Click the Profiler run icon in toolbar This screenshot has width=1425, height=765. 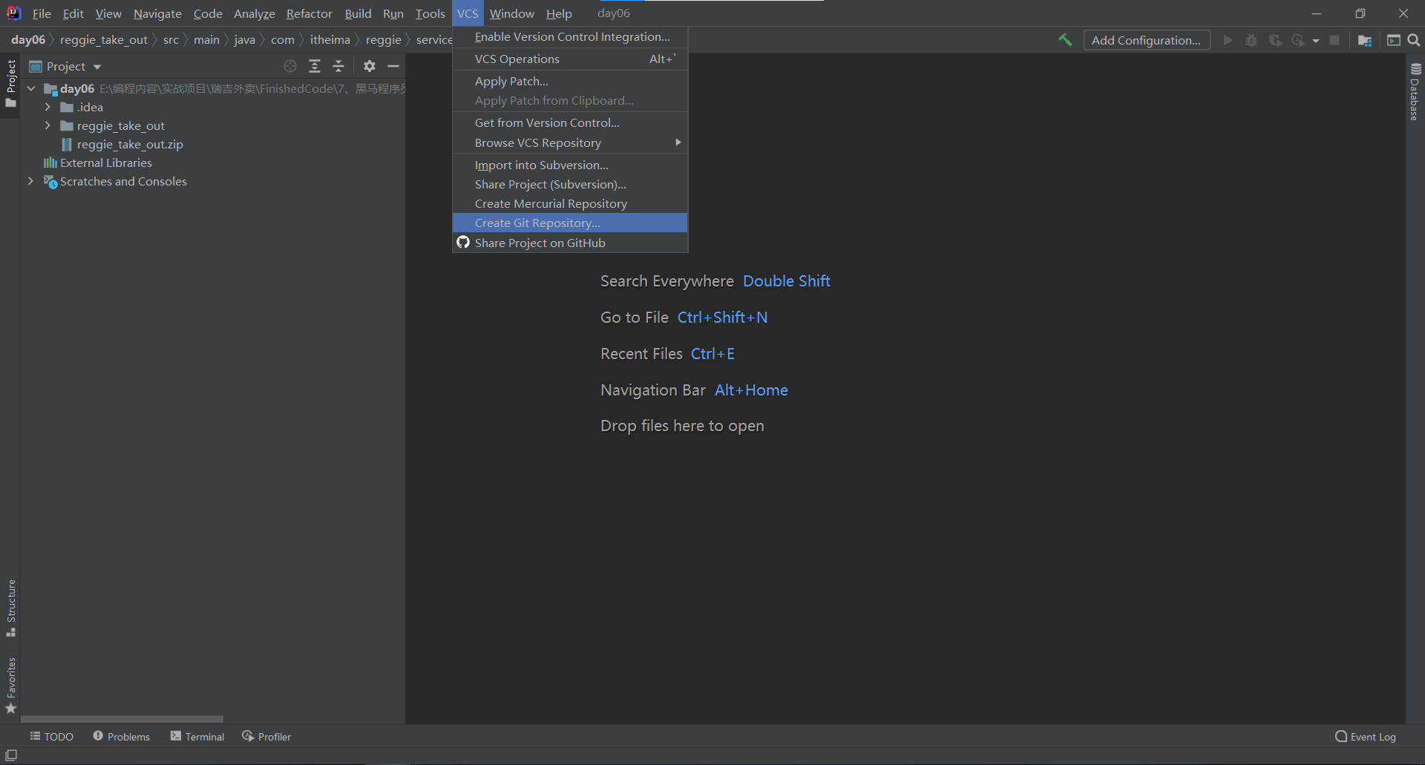click(1298, 40)
